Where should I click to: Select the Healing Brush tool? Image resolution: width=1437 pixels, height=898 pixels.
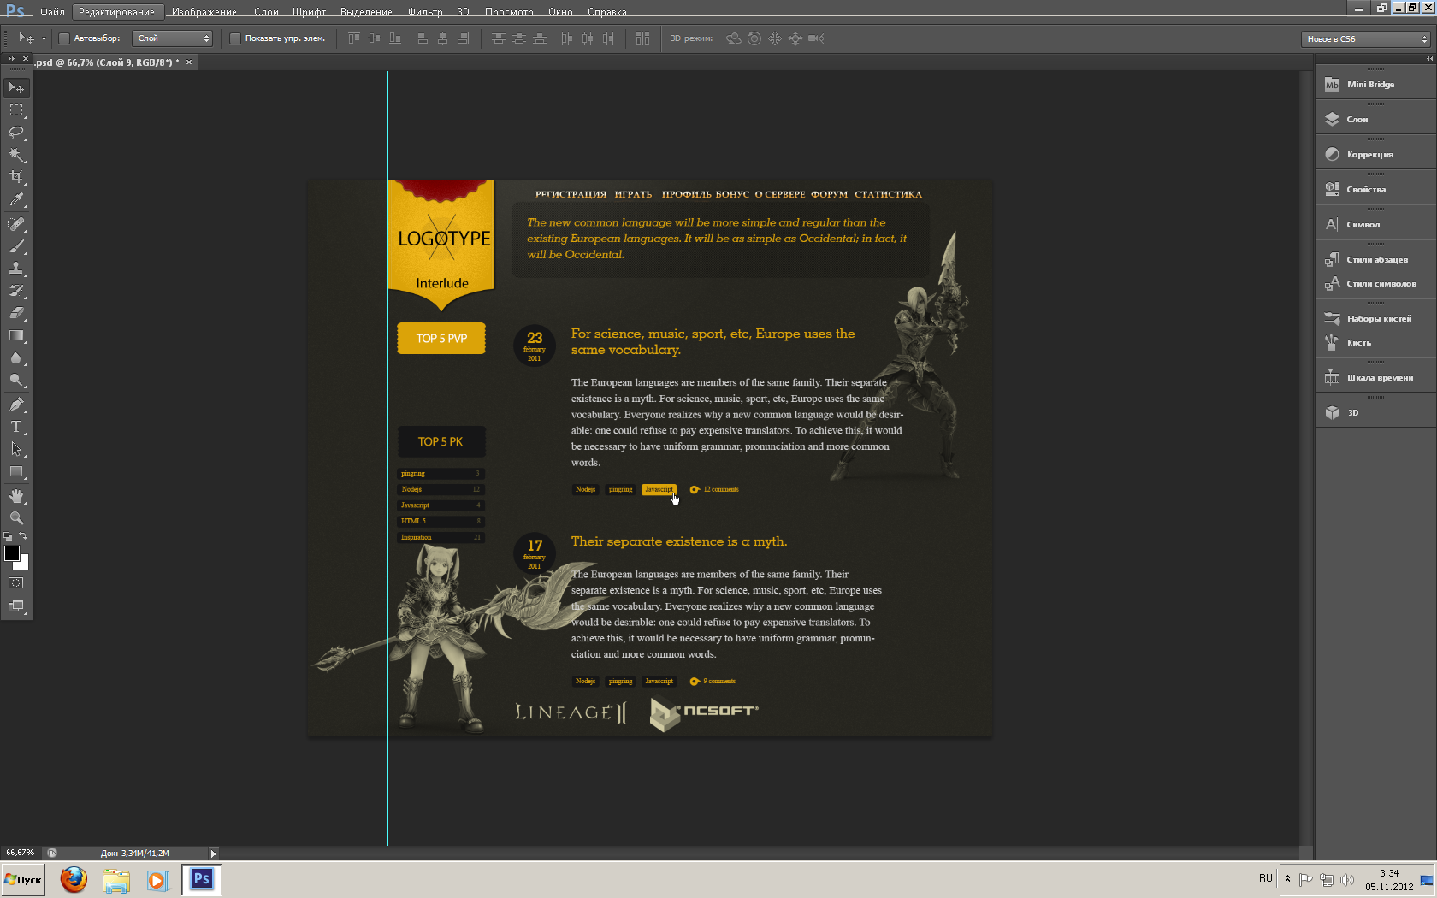pyautogui.click(x=16, y=224)
